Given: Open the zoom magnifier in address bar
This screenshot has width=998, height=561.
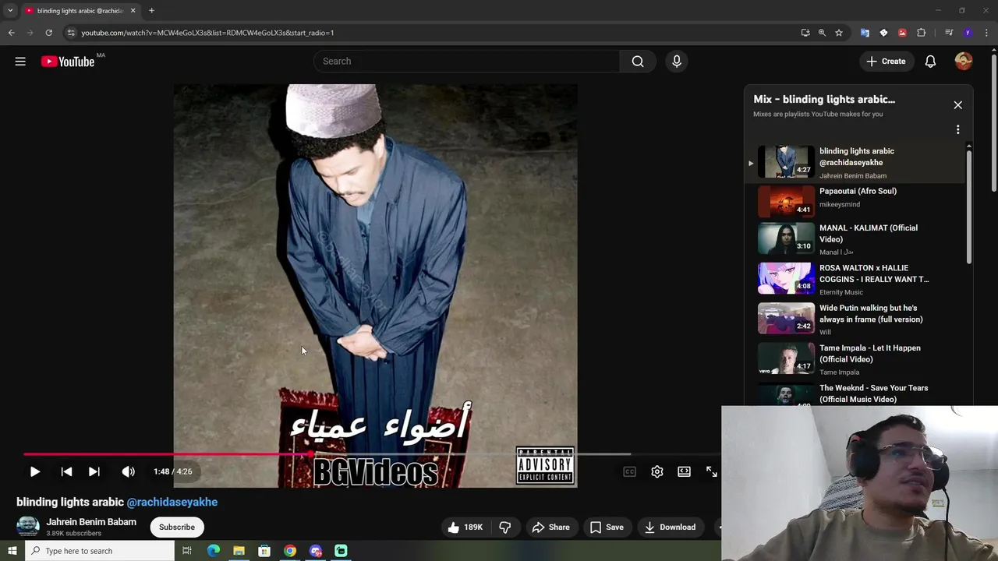Looking at the screenshot, I should (x=822, y=33).
